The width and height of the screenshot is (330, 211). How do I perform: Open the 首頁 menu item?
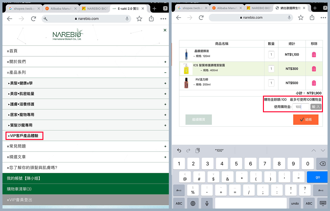(86, 51)
